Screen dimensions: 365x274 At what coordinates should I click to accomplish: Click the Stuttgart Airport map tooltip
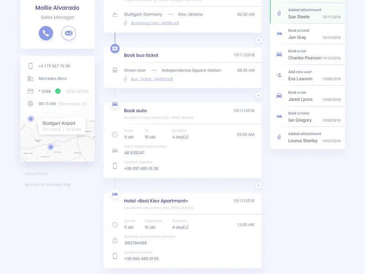(x=62, y=126)
